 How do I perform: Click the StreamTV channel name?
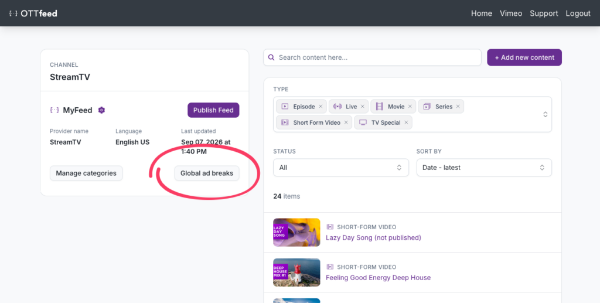70,77
